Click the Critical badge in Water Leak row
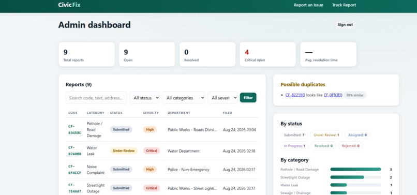417x195 pixels. (151, 151)
